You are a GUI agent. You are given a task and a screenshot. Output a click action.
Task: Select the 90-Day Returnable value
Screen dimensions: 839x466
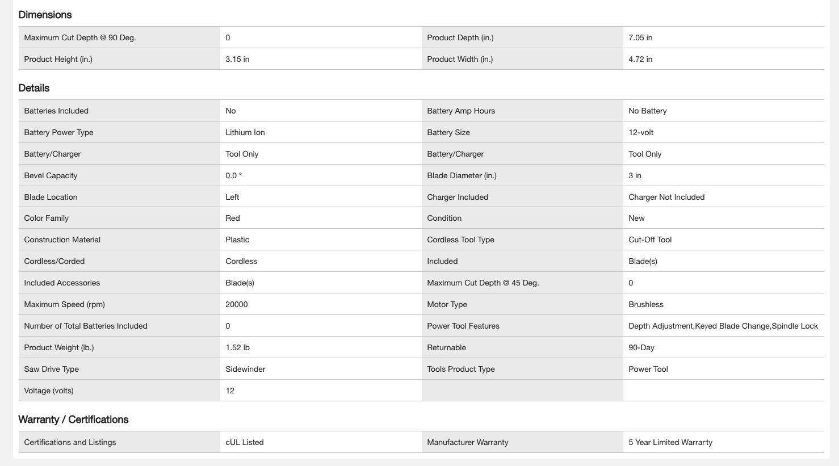tap(641, 347)
